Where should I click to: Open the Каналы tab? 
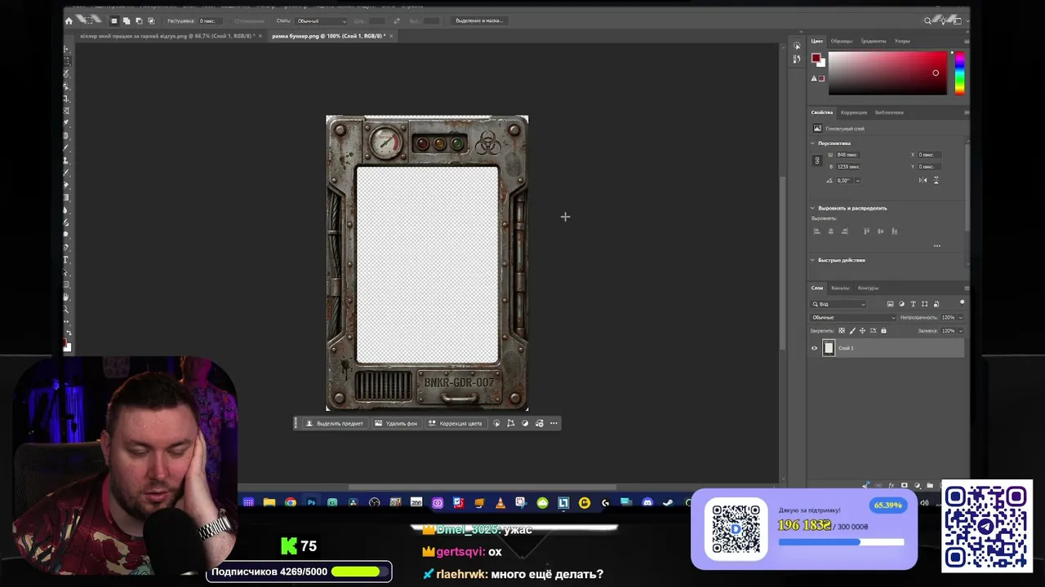(x=840, y=288)
